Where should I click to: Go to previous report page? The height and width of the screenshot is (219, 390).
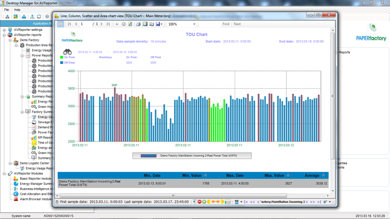click(x=76, y=24)
